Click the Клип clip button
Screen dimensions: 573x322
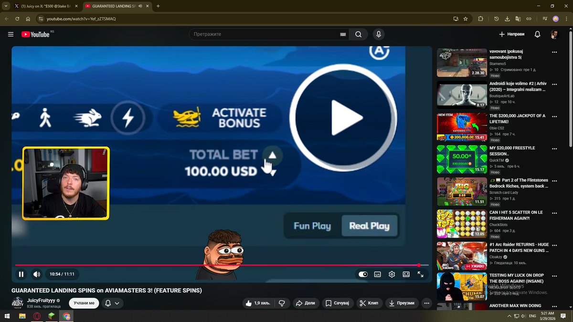pyautogui.click(x=369, y=303)
